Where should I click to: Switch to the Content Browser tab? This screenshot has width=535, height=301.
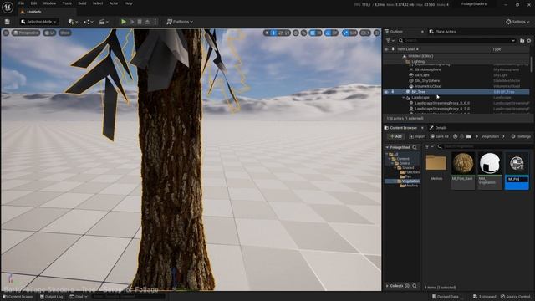(403, 128)
